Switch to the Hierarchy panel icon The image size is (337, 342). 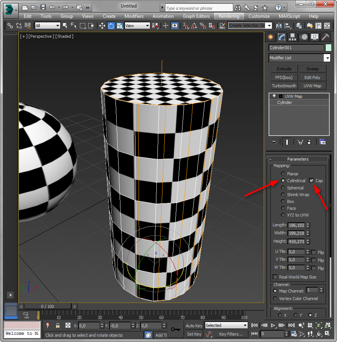(292, 37)
